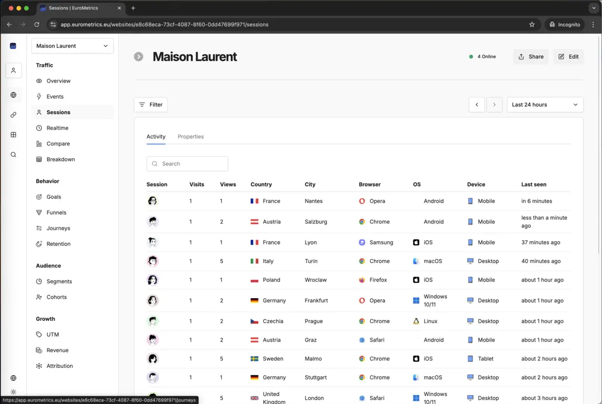Go to the previous date range
602x404 pixels.
tap(477, 105)
